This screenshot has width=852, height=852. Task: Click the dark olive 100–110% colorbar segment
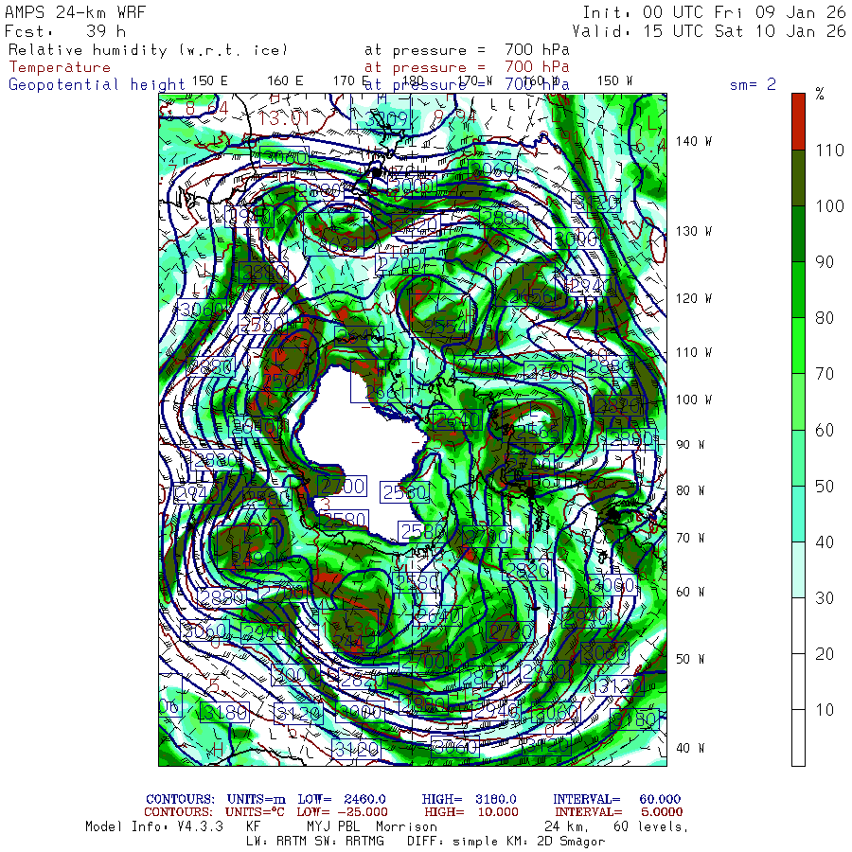coord(798,178)
